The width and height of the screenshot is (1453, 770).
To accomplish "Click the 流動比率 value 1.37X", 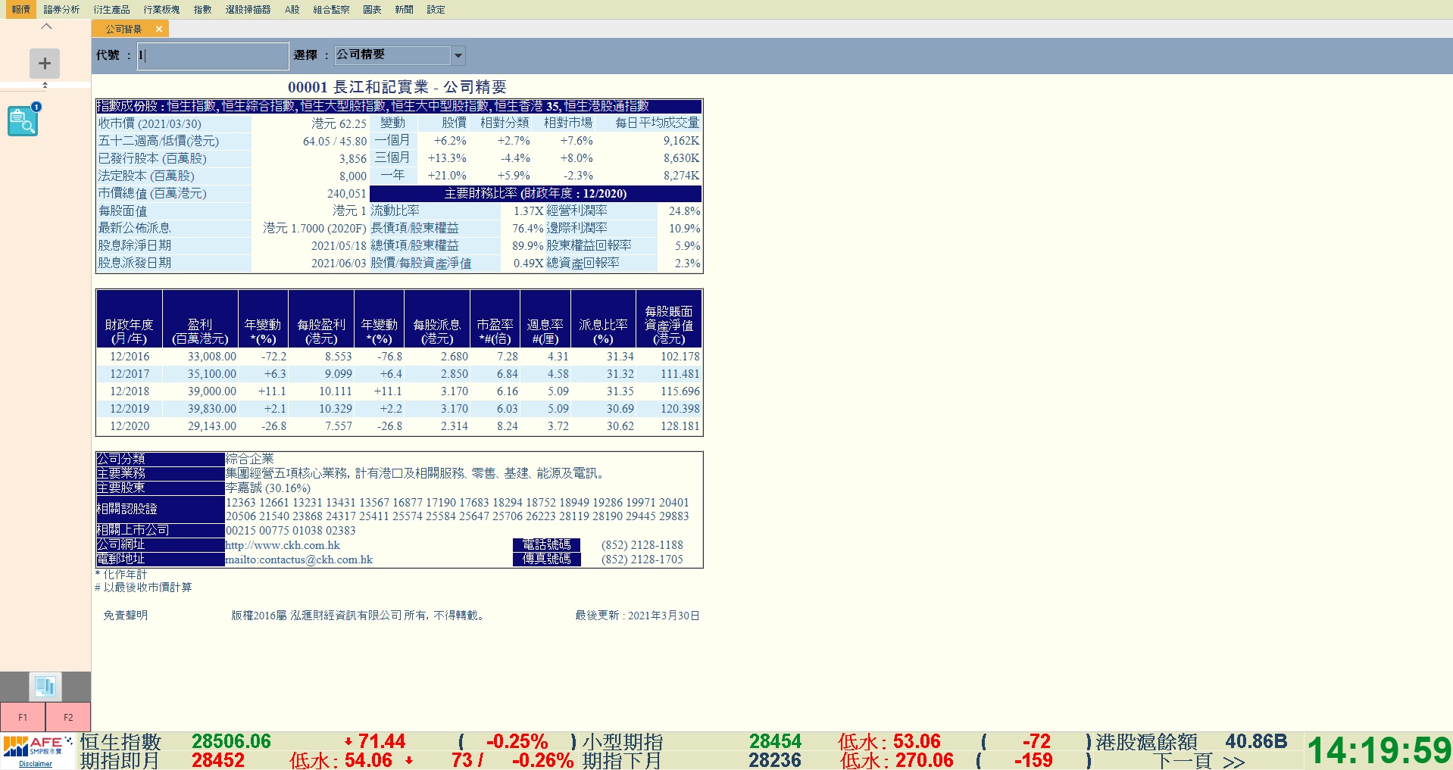I will 528,211.
